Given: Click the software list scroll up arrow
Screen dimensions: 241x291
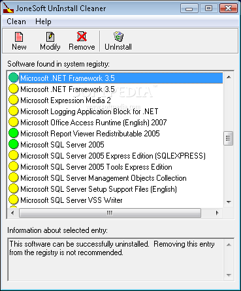Looking at the screenshot, I should (x=229, y=77).
